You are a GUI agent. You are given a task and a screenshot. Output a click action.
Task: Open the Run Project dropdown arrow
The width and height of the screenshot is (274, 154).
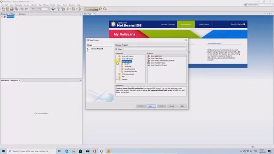[x=70, y=9]
